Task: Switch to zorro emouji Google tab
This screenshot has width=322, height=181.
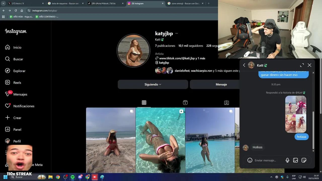Action: [x=186, y=4]
